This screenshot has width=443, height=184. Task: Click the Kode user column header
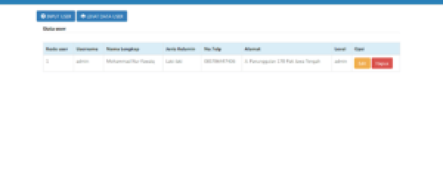(x=56, y=49)
